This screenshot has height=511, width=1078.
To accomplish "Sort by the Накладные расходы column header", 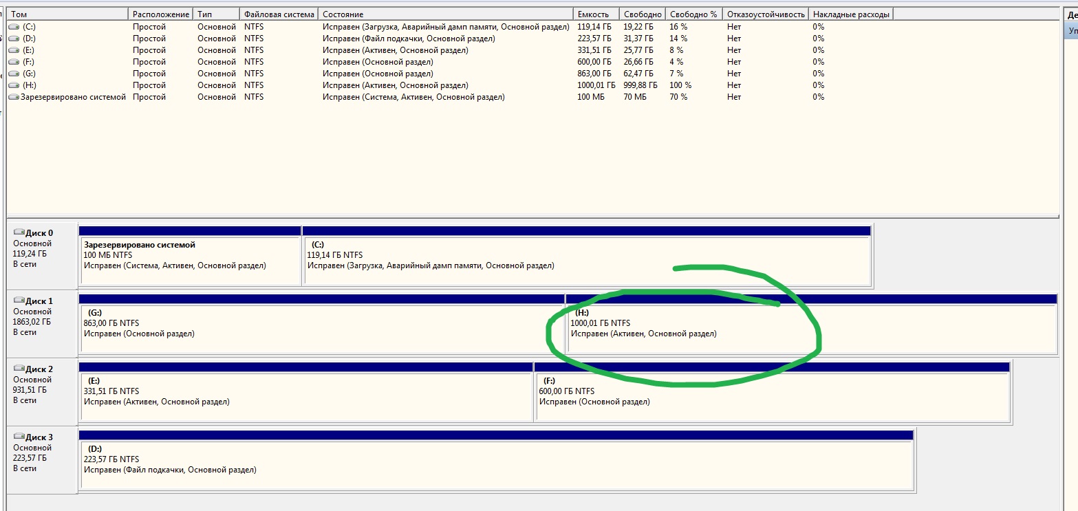I will [x=851, y=14].
